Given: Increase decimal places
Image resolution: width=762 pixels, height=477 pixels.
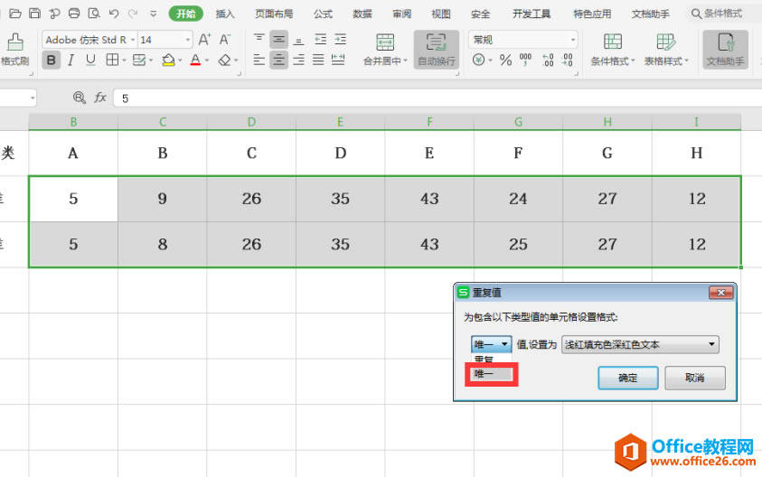Looking at the screenshot, I should click(548, 61).
